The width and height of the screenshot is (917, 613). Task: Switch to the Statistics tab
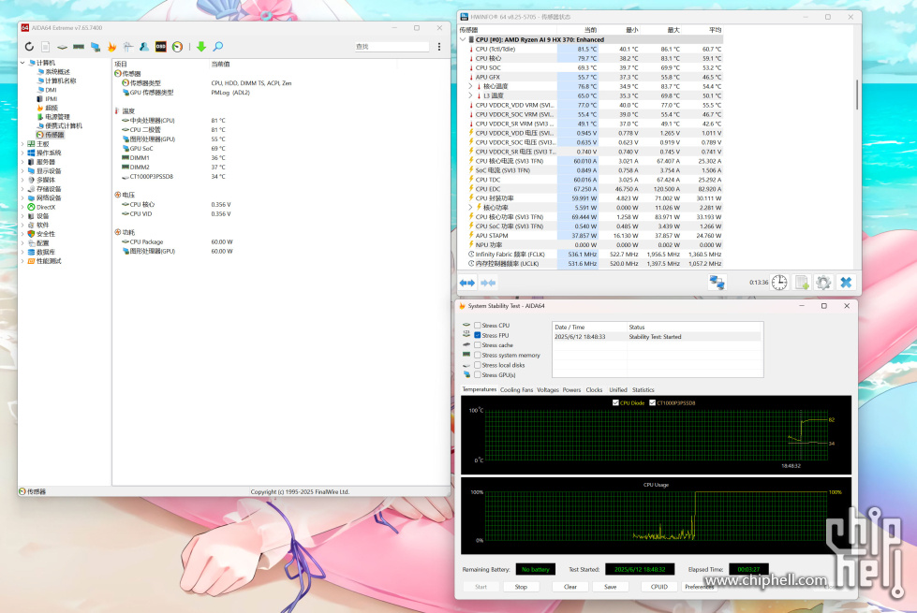pyautogui.click(x=643, y=389)
